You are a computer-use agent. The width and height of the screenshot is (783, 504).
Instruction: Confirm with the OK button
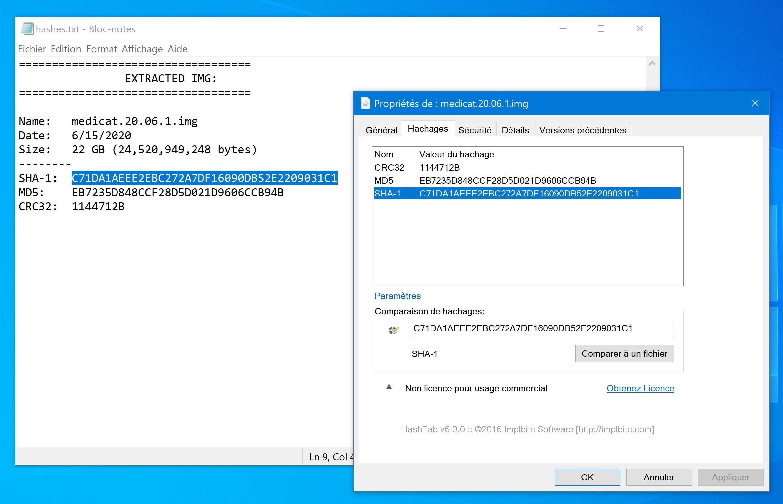tap(587, 477)
